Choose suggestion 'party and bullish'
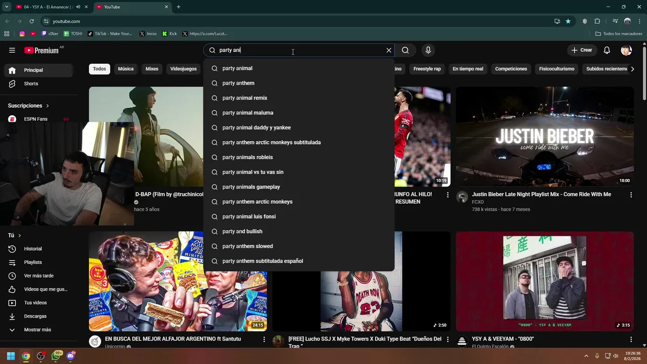Screen dimensions: 647x364 [x=299, y=232]
